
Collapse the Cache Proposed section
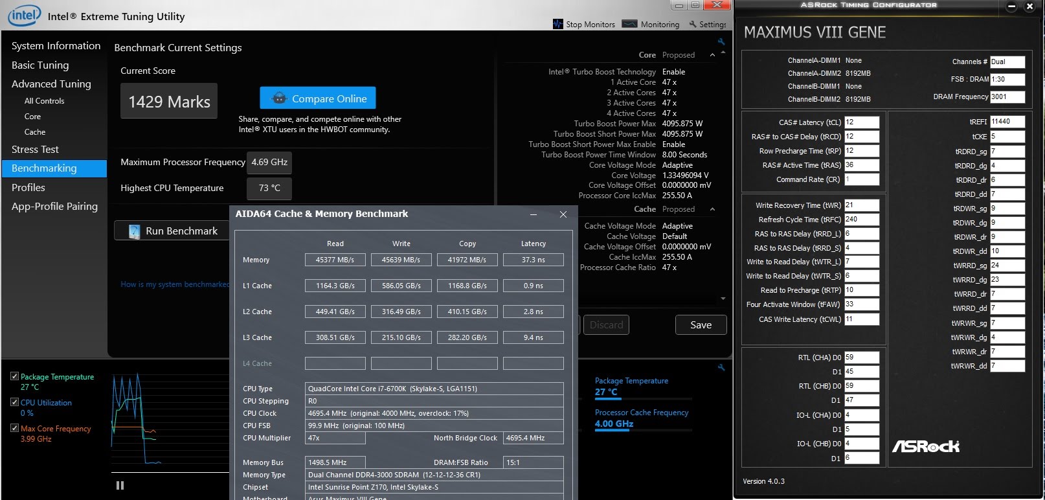pos(712,209)
